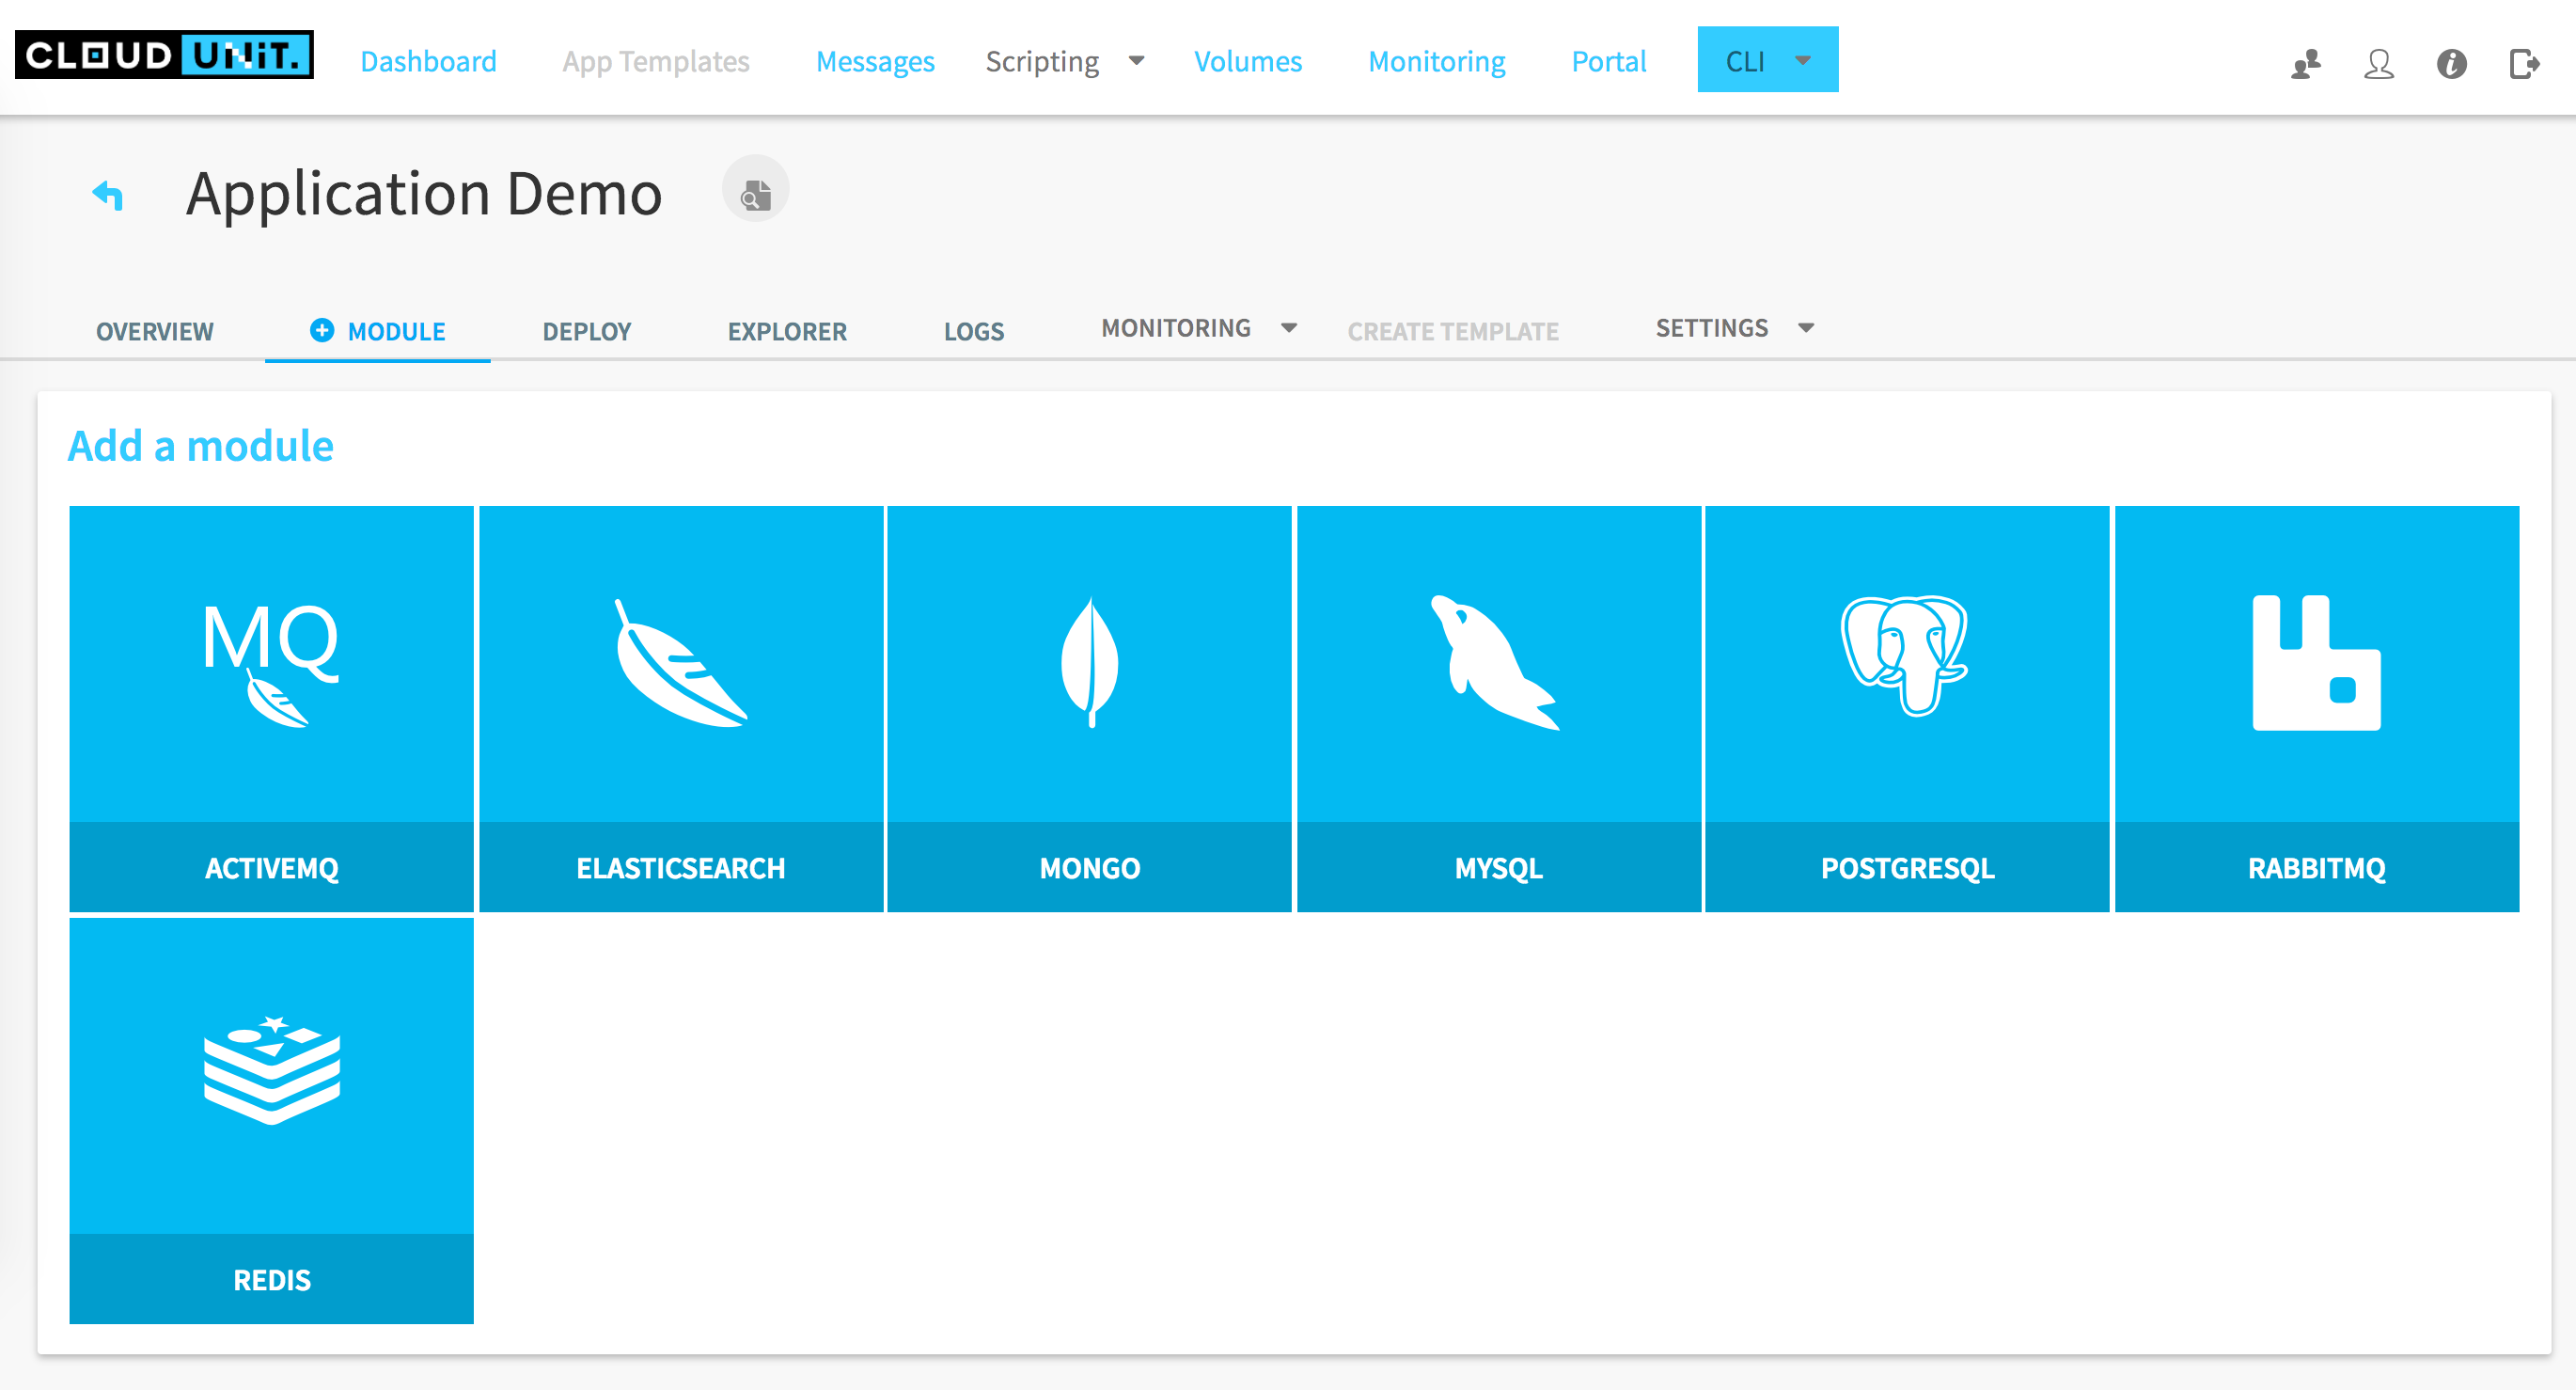Add the PostgreSQL elephant module
This screenshot has height=1390, width=2576.
click(x=1906, y=657)
